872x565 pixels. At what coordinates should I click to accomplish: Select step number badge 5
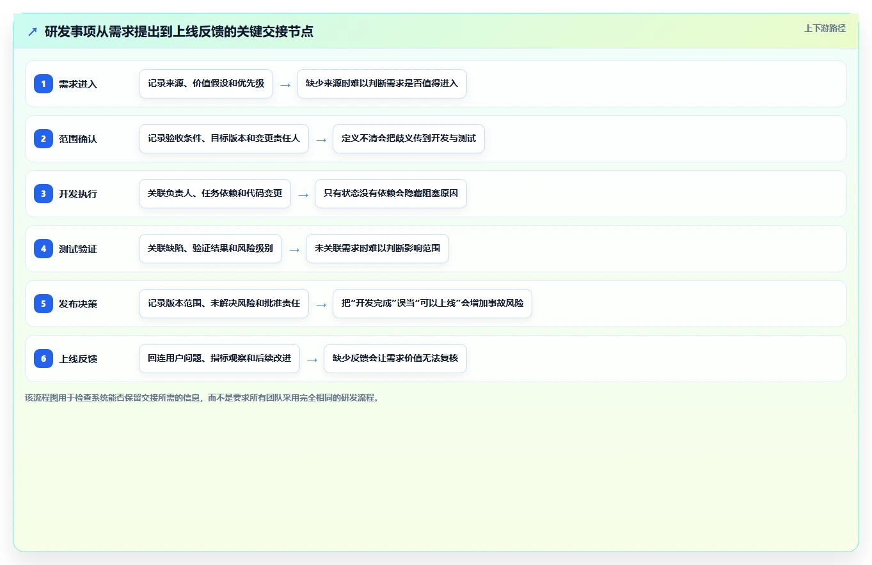(x=44, y=304)
